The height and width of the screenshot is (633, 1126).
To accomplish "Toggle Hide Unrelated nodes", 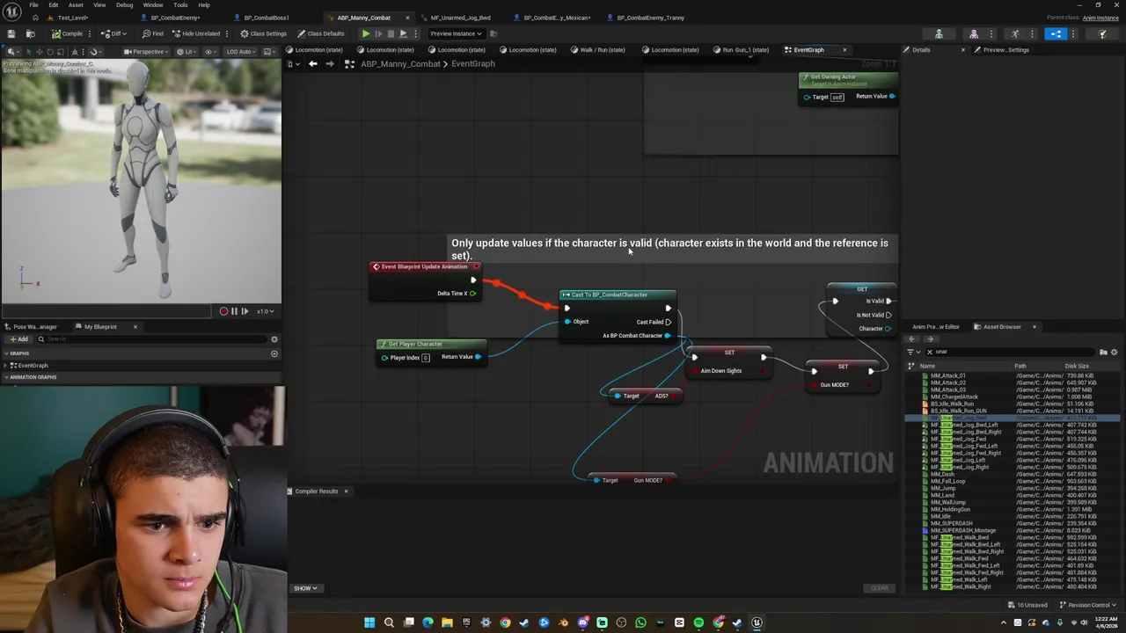I will point(196,33).
